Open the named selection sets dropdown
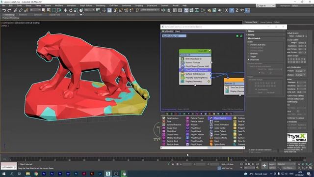The width and height of the screenshot is (314, 177). (x=150, y=10)
